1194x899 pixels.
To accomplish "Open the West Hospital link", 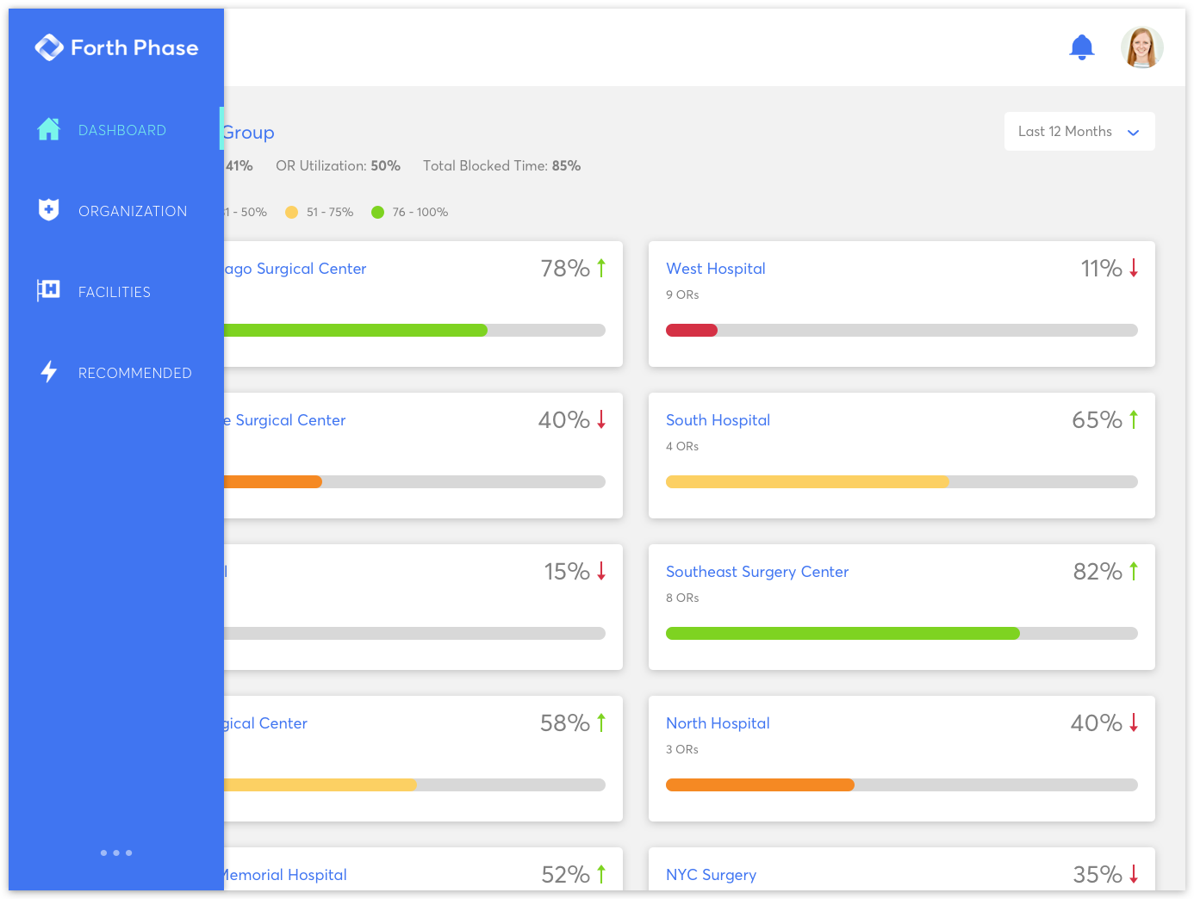I will click(716, 269).
